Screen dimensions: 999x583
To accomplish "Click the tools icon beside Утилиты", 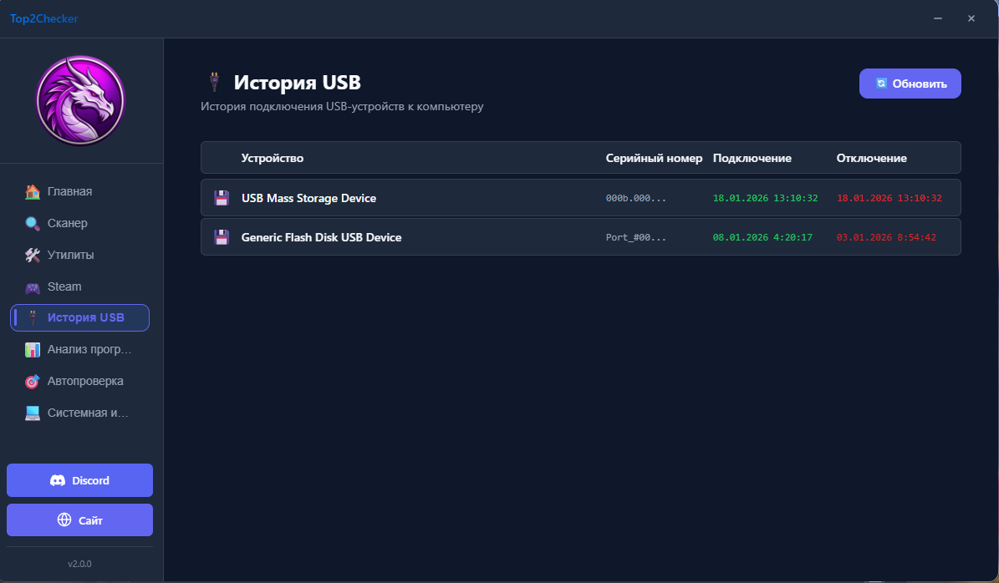I will pyautogui.click(x=33, y=256).
